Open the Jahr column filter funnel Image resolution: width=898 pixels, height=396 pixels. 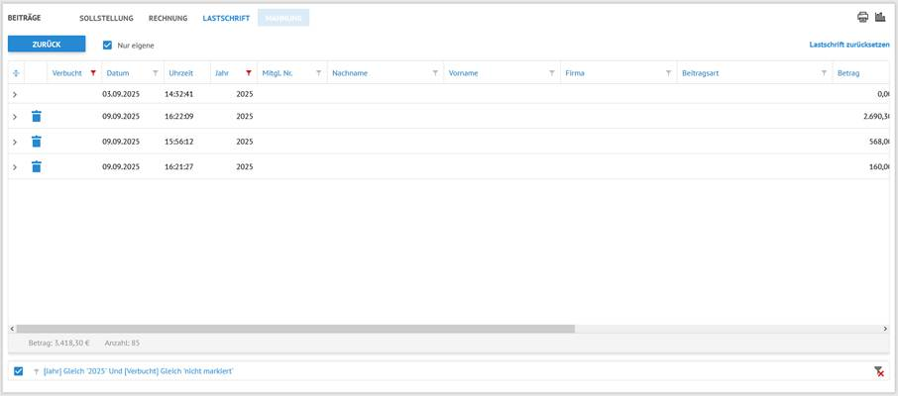tap(248, 73)
